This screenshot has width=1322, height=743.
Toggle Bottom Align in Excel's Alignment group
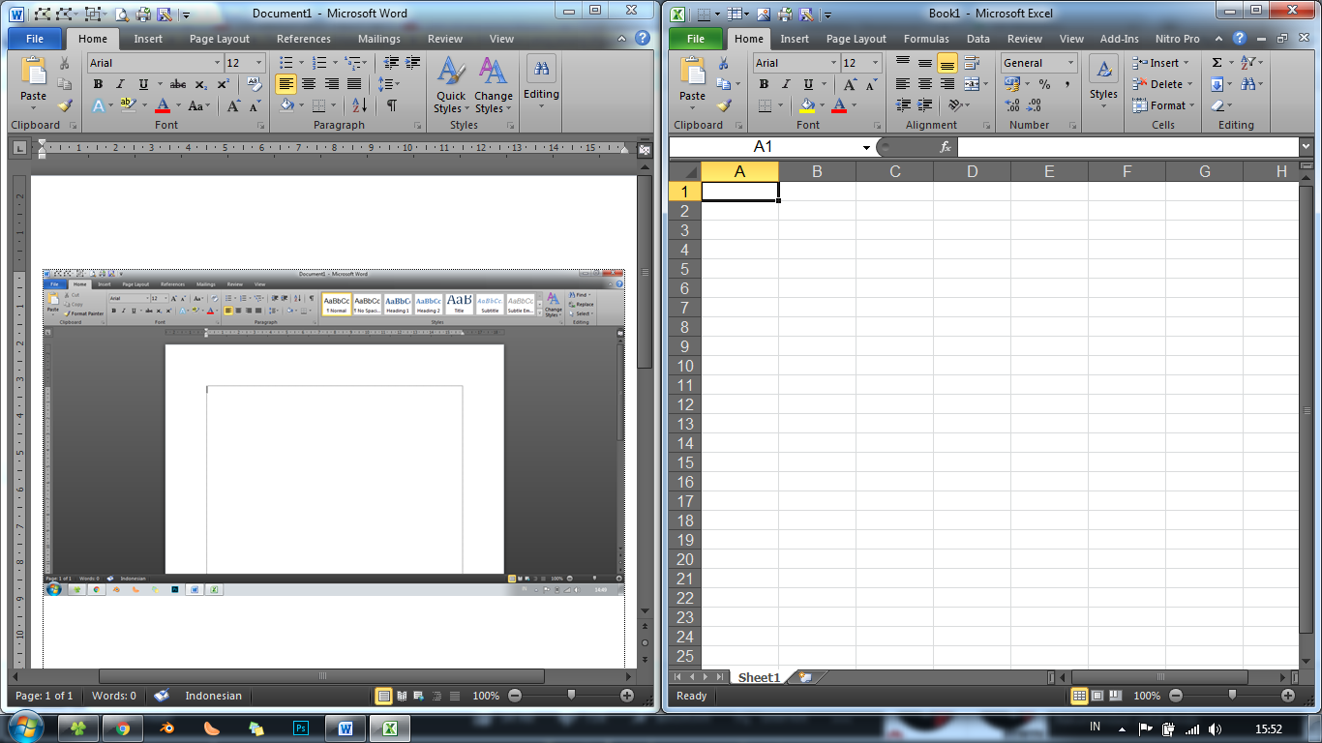(947, 63)
